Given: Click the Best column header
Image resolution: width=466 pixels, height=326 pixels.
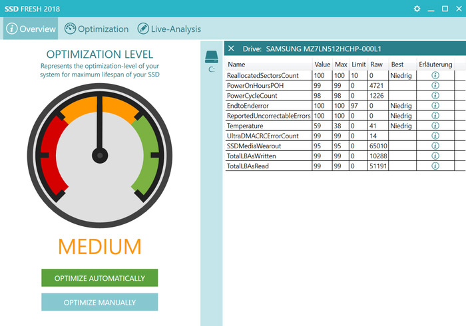Looking at the screenshot, I should tap(402, 64).
